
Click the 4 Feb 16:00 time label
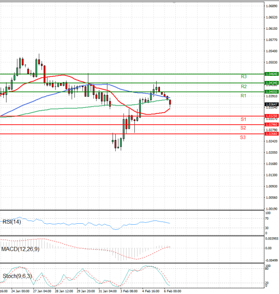coord(151,291)
